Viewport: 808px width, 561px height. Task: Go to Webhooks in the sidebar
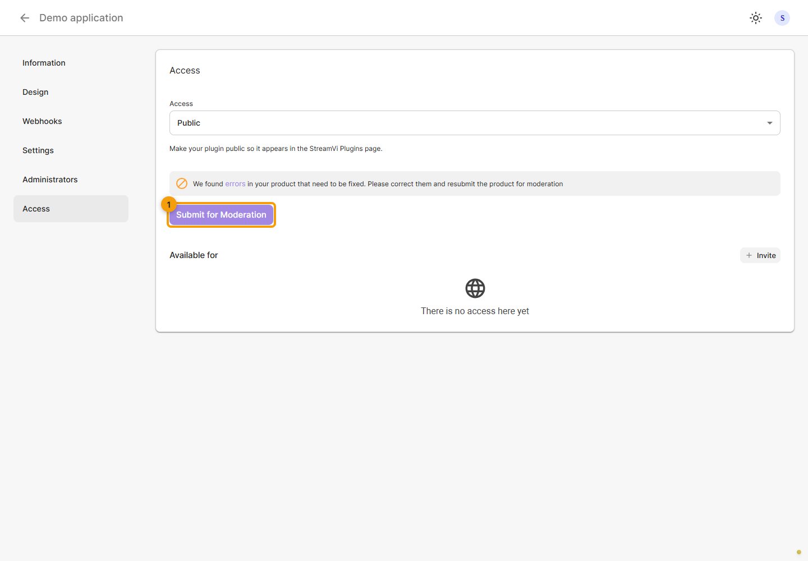(71, 121)
